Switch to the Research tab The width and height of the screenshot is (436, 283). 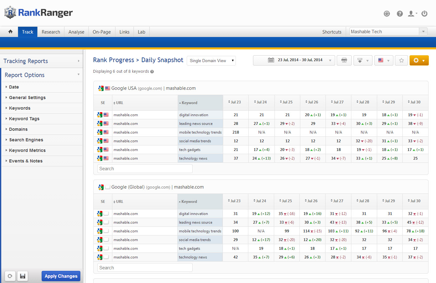click(x=51, y=32)
